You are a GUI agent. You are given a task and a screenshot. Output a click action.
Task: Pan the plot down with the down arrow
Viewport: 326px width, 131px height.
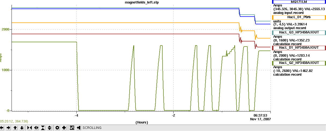coord(22,128)
